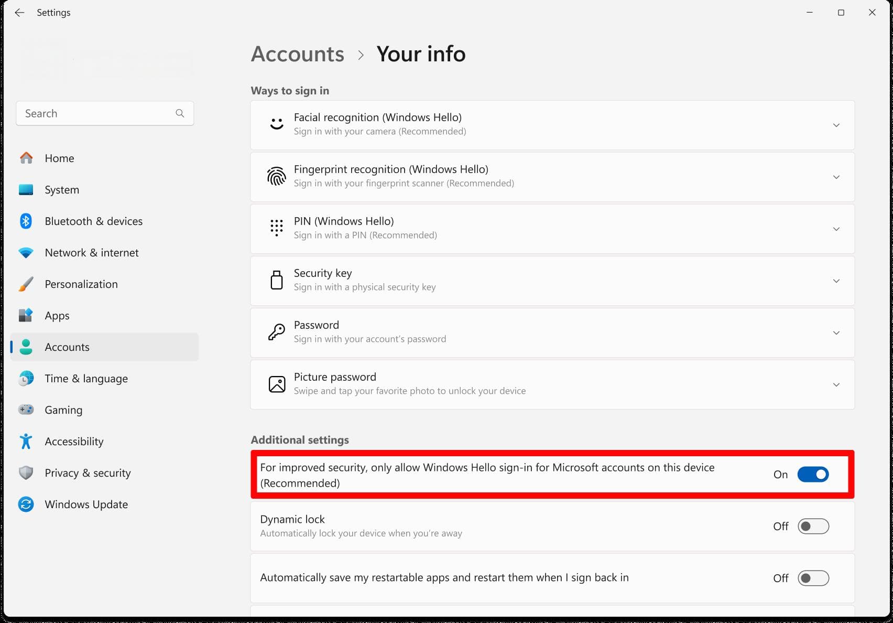Click the Gaming controller icon
Image resolution: width=893 pixels, height=623 pixels.
click(26, 410)
